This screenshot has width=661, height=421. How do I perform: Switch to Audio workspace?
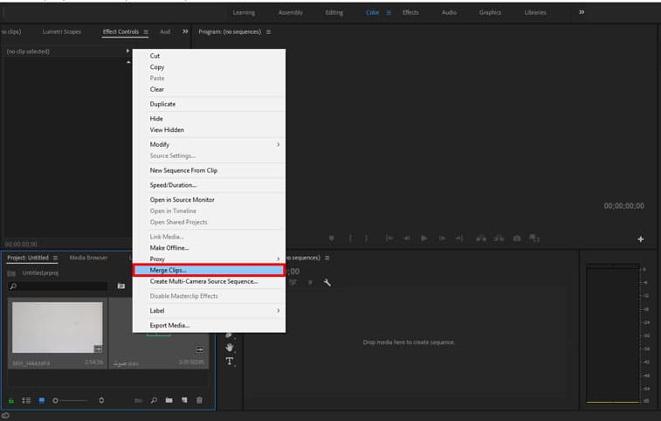449,12
